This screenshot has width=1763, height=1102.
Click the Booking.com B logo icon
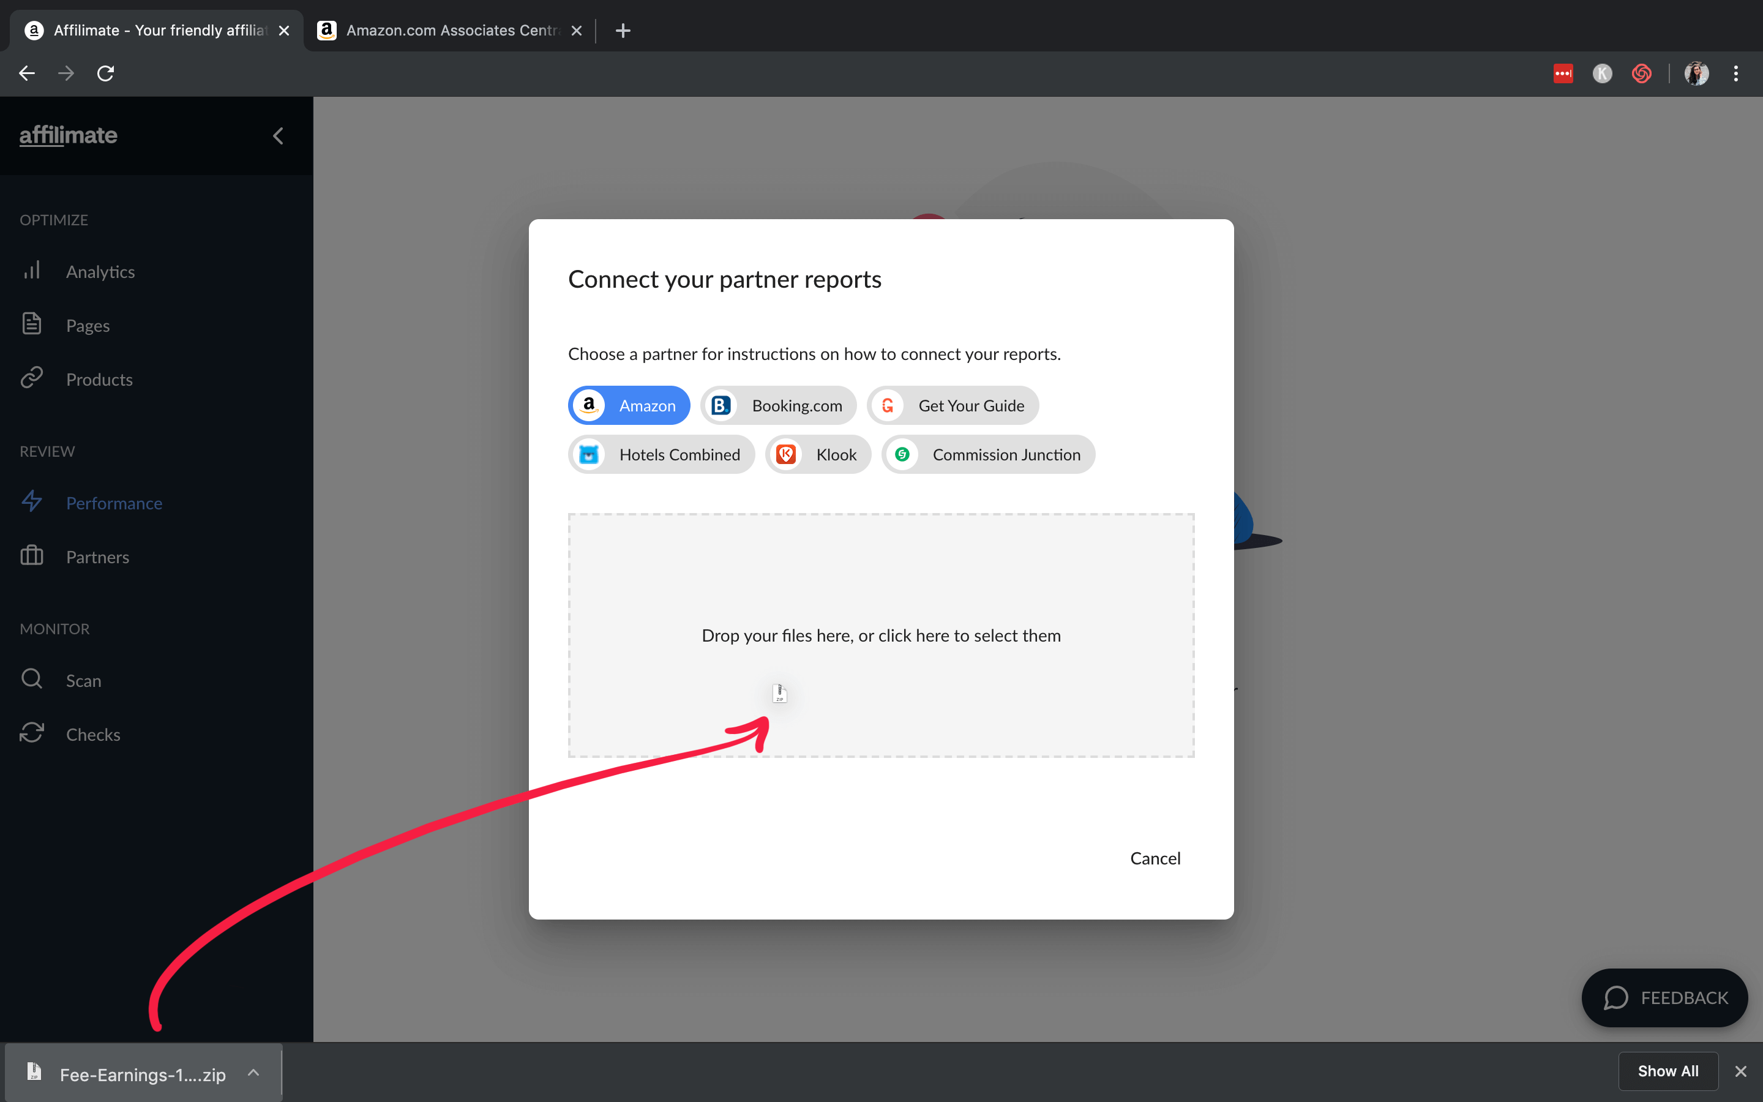tap(721, 405)
